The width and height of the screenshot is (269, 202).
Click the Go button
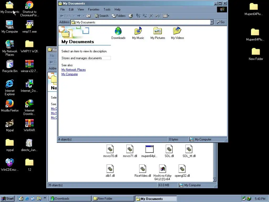click(221, 22)
